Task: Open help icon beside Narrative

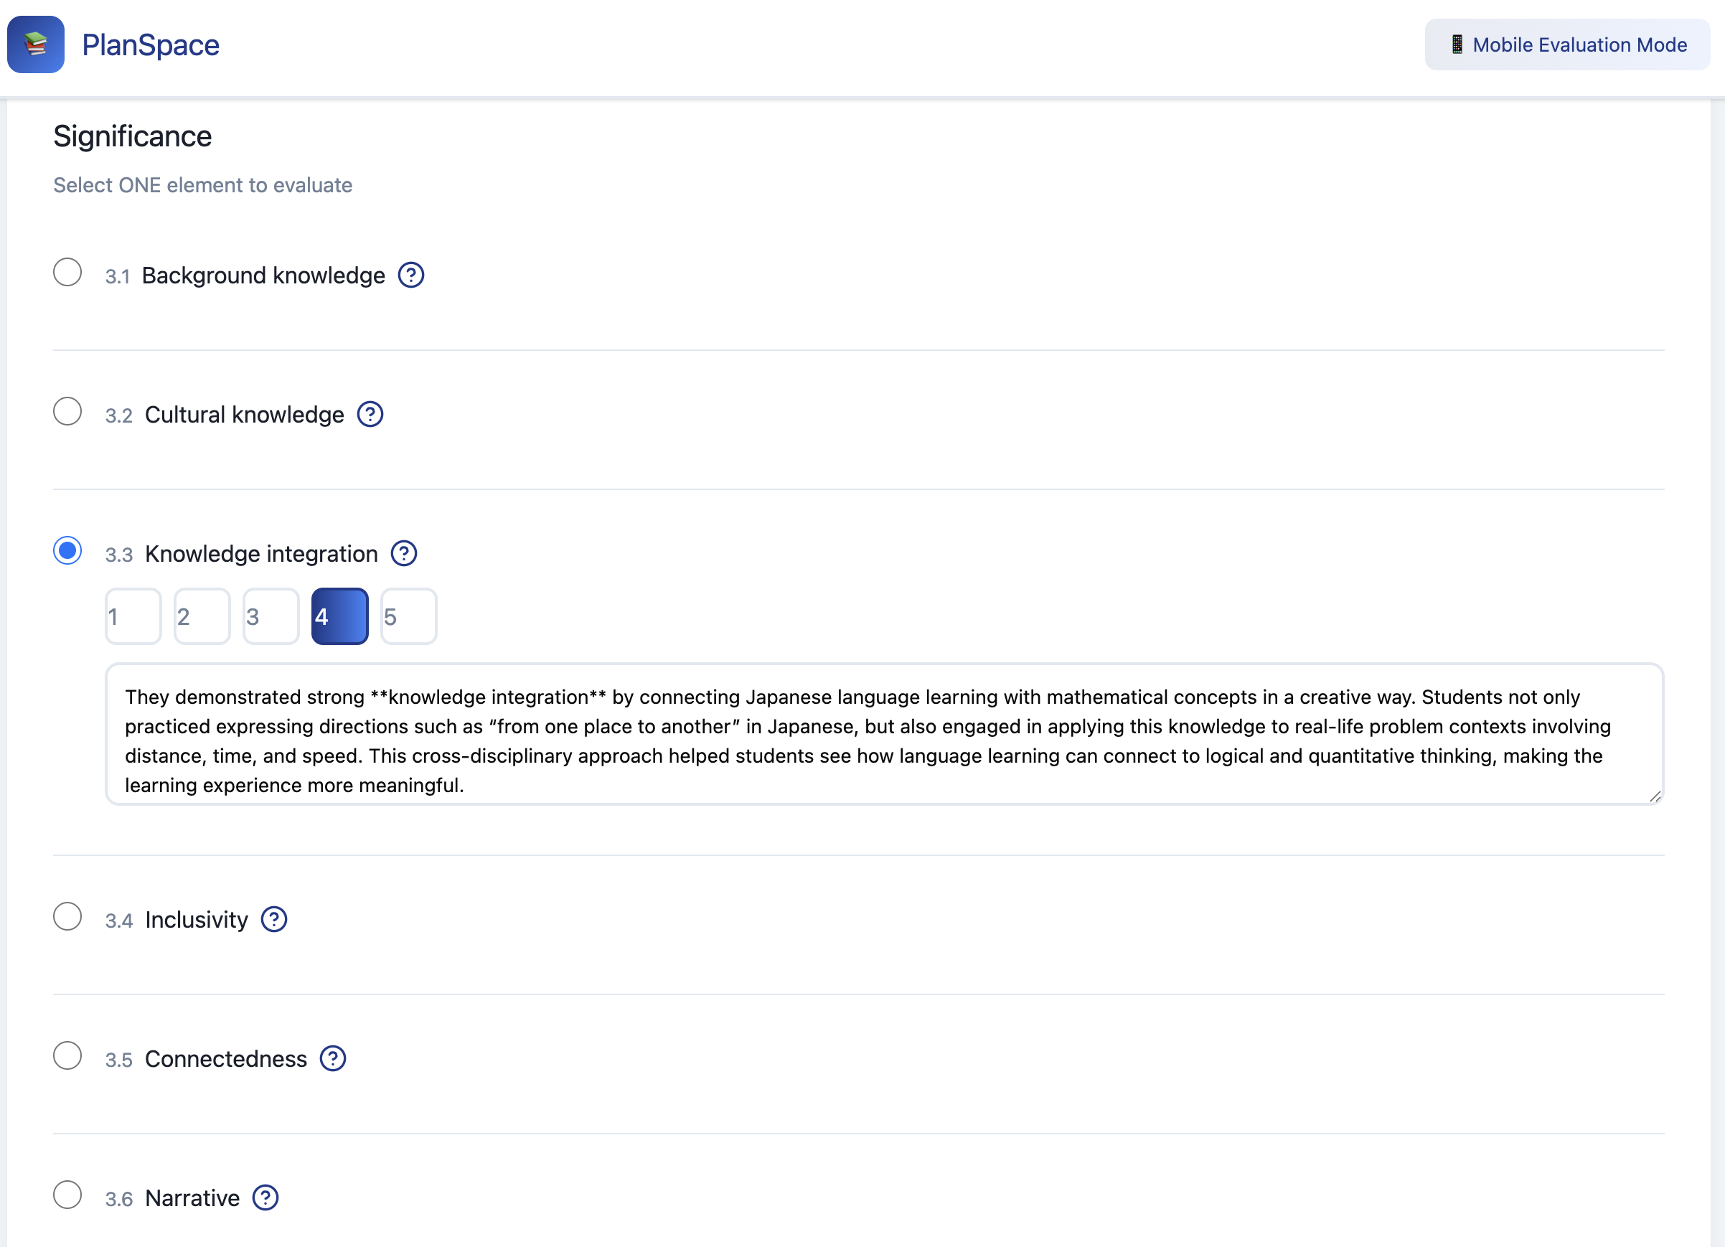Action: click(x=265, y=1197)
